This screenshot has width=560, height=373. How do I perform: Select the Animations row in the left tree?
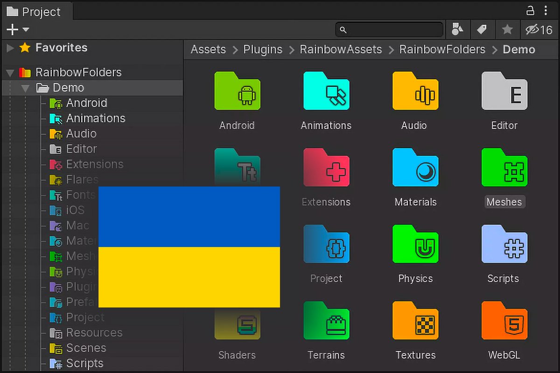click(x=92, y=118)
